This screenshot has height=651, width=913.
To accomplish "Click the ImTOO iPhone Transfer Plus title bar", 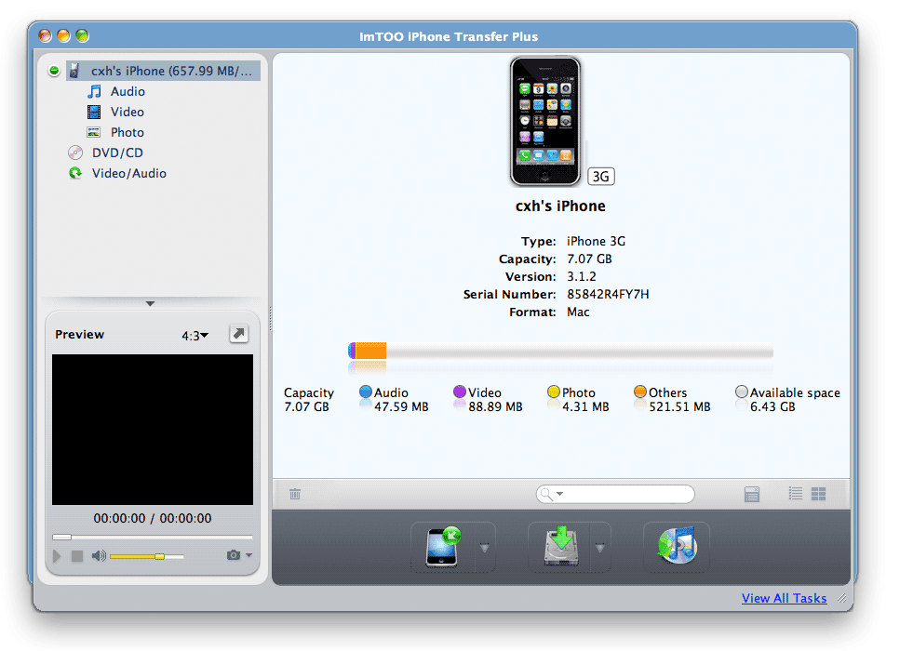I will pos(449,36).
